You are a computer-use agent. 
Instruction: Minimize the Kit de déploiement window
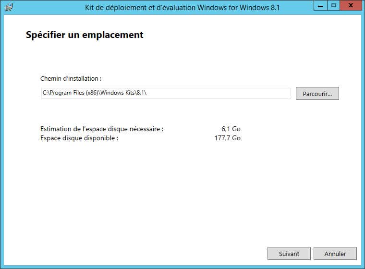tap(320, 5)
